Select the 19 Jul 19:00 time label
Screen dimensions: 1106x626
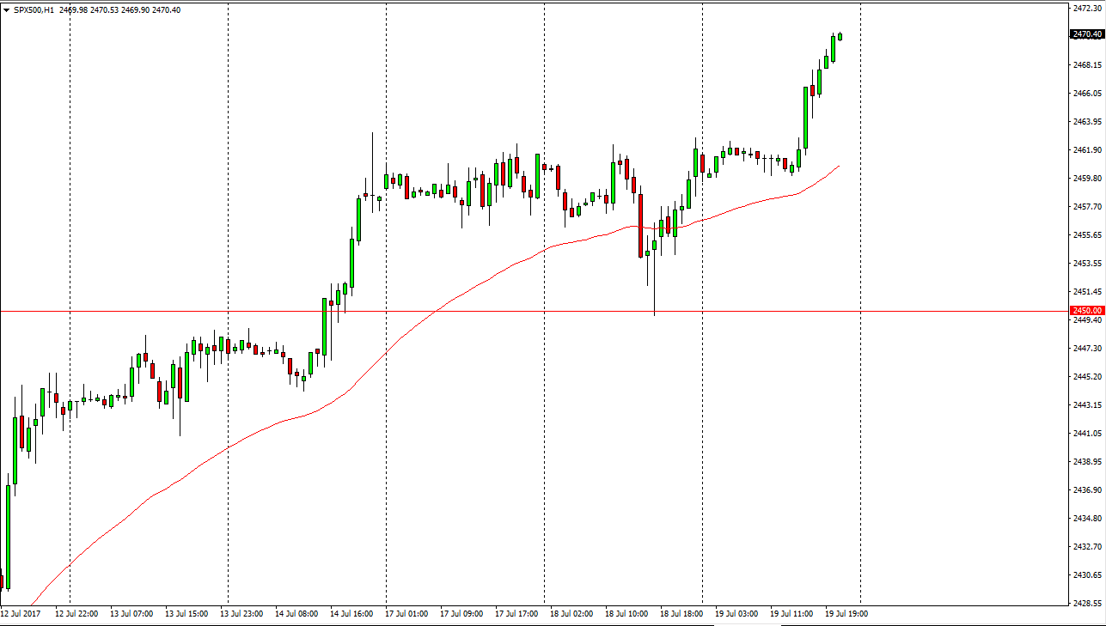[x=846, y=613]
